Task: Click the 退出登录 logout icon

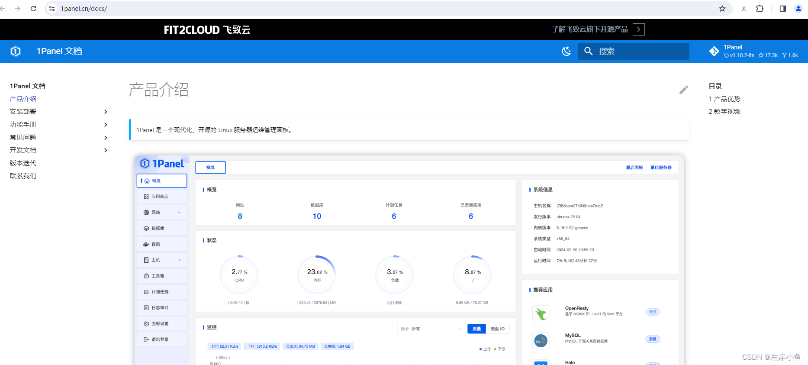Action: [x=146, y=339]
